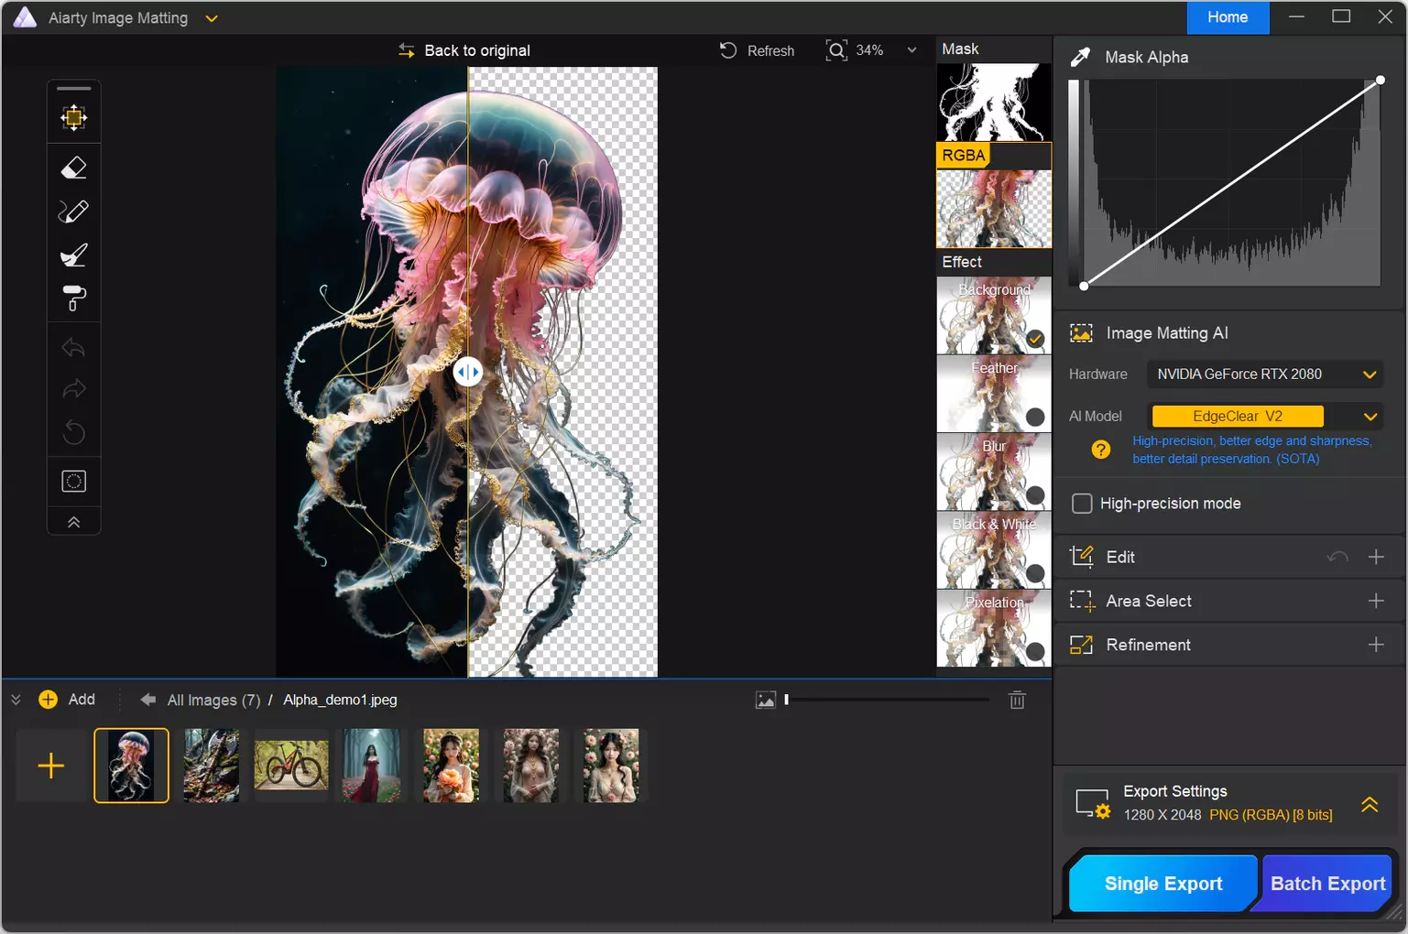Viewport: 1408px width, 934px height.
Task: Open the Hardware NVIDIA GeForce dropdown
Action: [x=1370, y=375]
